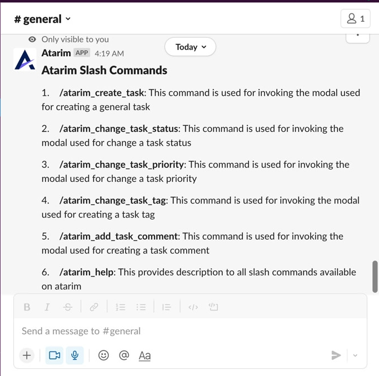
Task: Toggle strikethrough formatting
Action: tap(68, 307)
